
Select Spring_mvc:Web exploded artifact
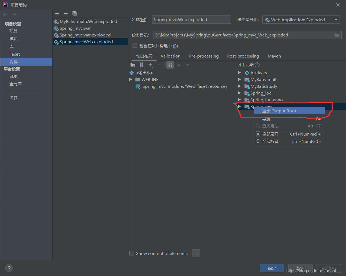click(90, 42)
